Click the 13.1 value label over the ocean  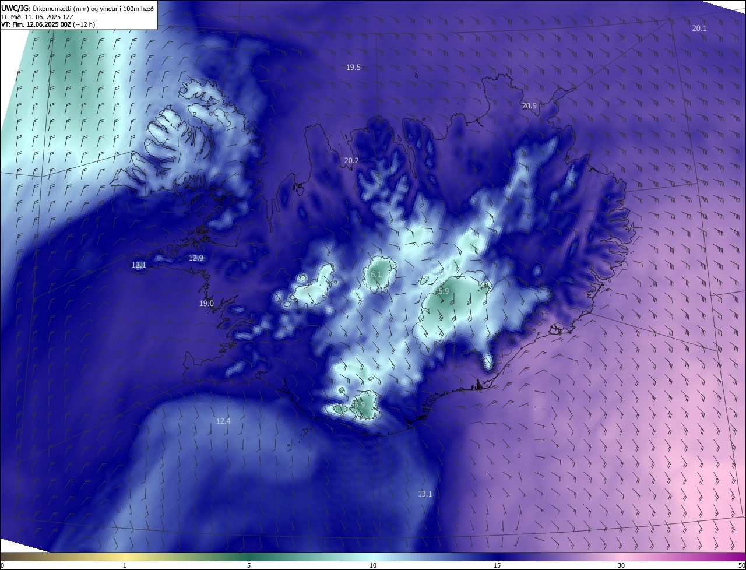[425, 494]
